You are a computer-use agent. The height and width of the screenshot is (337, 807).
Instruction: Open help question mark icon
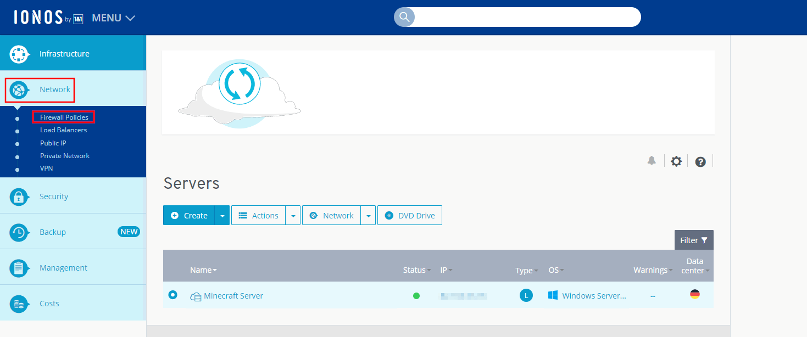tap(700, 161)
